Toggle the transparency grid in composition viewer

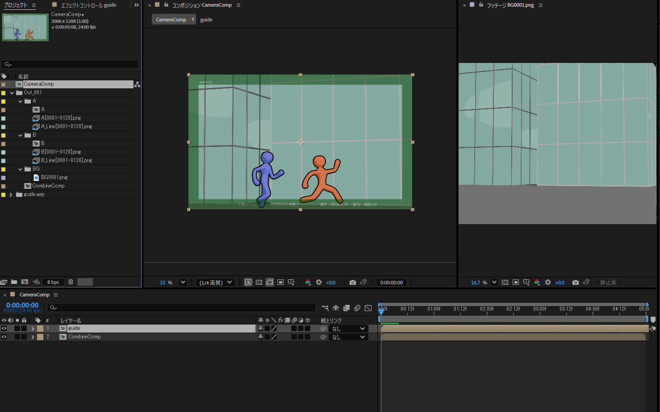pyautogui.click(x=259, y=283)
